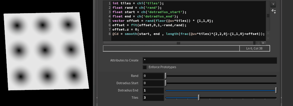
Task: Click the Tiles value field
Action: click(x=153, y=98)
